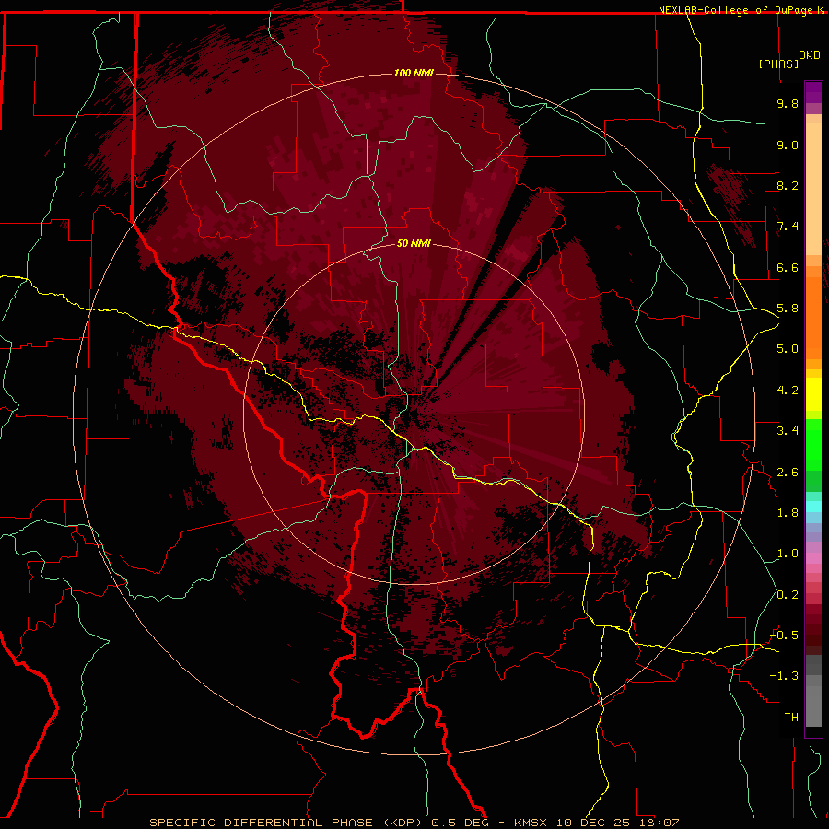Click the [PHAS] legend heading
Viewport: 829px width, 829px height.
[778, 64]
